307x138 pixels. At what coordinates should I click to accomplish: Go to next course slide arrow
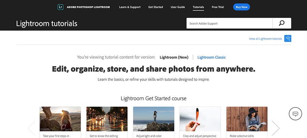click(276, 128)
